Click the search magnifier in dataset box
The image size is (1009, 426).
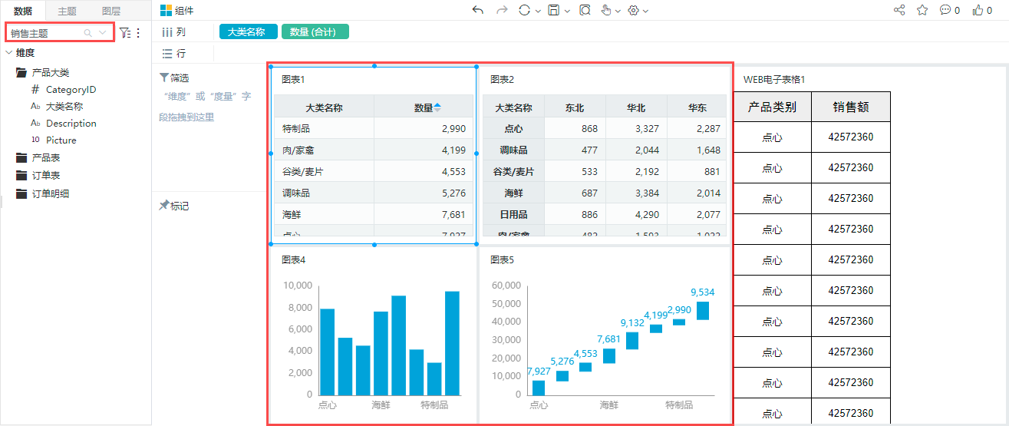coord(88,33)
